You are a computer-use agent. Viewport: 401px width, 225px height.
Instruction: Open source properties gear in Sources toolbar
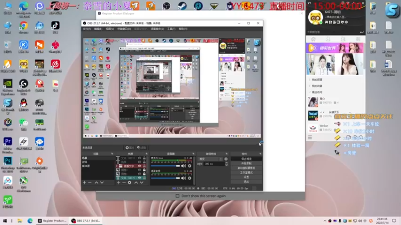129,182
